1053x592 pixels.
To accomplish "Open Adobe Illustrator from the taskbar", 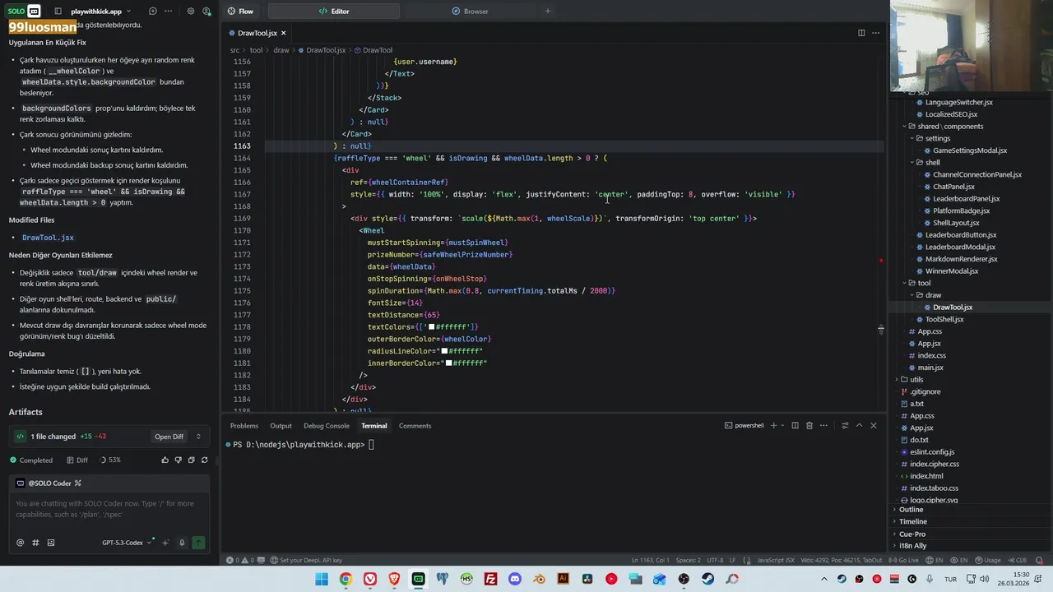I will pyautogui.click(x=563, y=580).
